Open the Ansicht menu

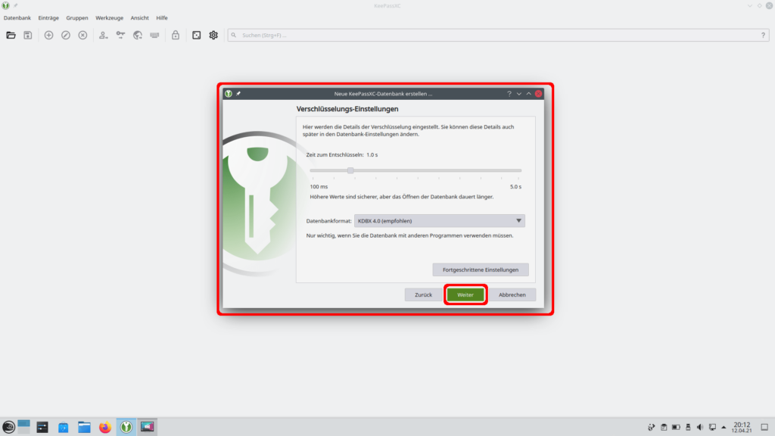click(139, 18)
